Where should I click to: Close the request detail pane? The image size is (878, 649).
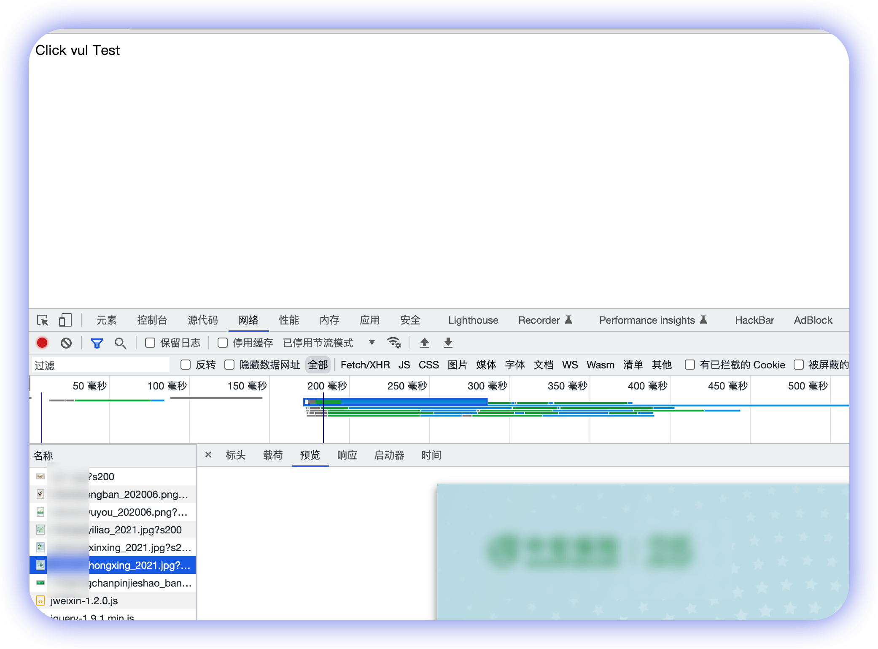[208, 455]
